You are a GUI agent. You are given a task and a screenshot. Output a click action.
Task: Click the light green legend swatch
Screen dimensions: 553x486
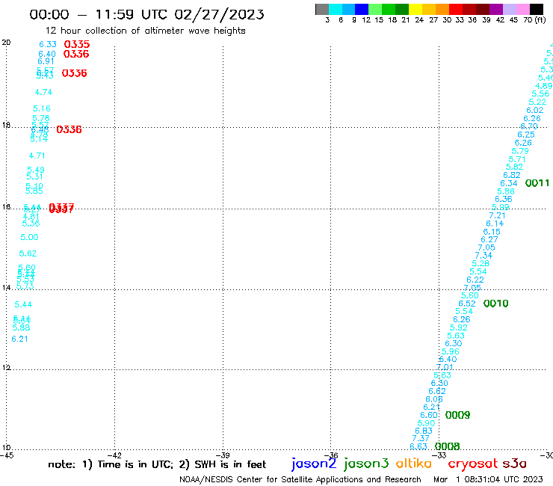point(375,9)
